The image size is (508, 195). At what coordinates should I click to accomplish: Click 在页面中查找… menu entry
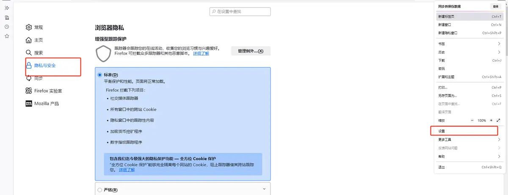coord(469,104)
